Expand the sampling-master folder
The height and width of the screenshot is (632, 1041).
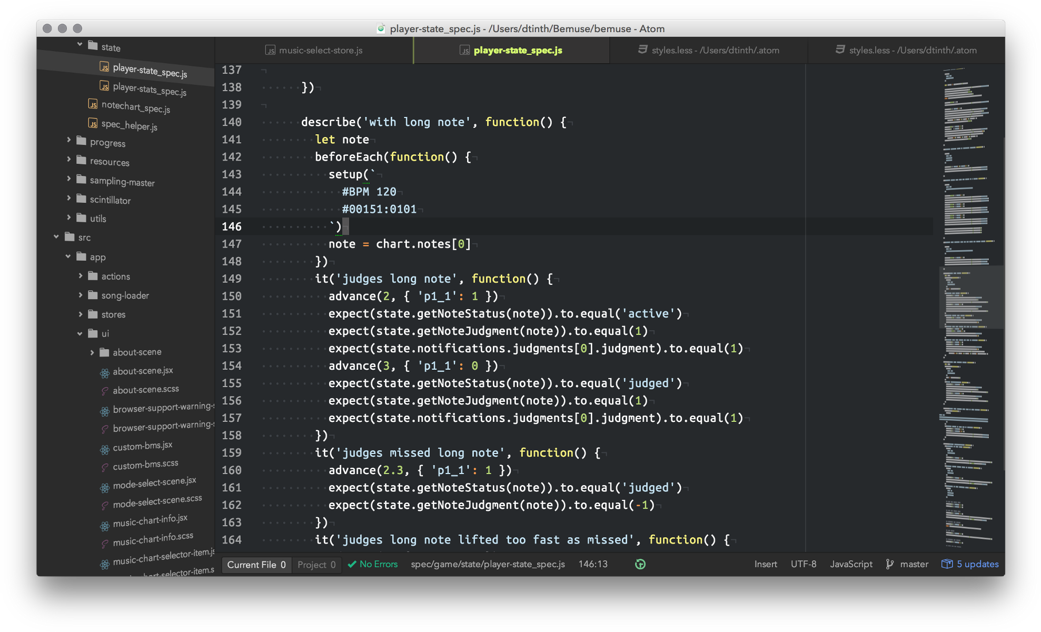[x=68, y=179]
